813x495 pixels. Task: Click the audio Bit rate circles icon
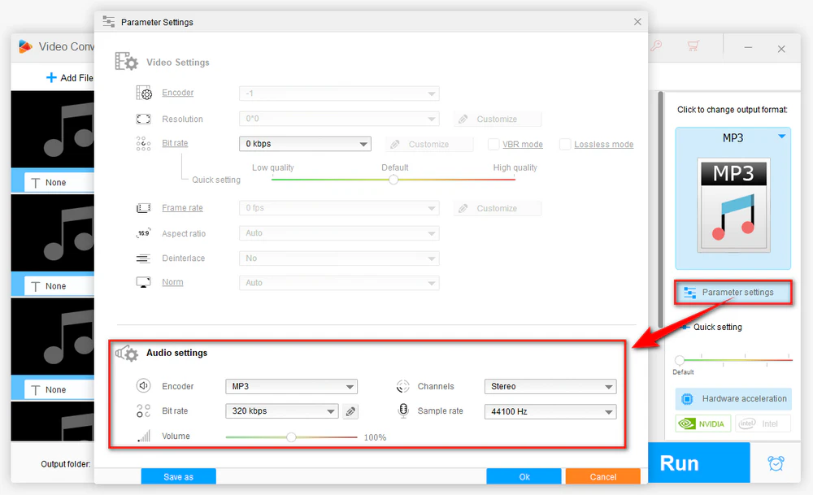pos(143,411)
